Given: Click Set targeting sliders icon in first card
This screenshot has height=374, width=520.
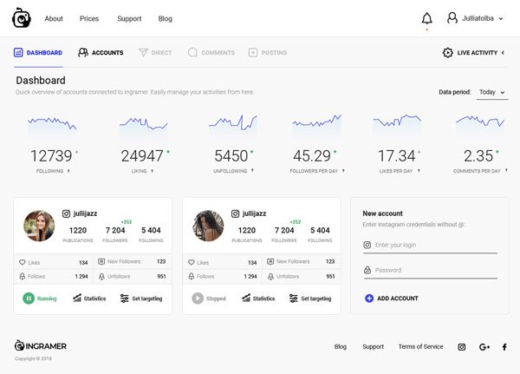Looking at the screenshot, I should (124, 299).
